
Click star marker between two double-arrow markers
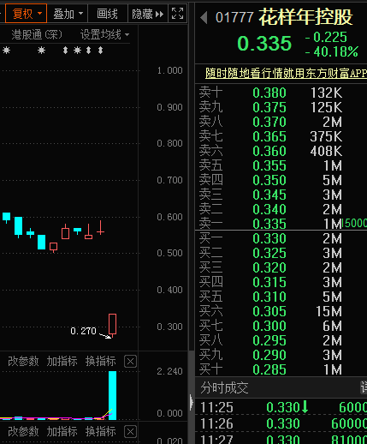[77, 51]
